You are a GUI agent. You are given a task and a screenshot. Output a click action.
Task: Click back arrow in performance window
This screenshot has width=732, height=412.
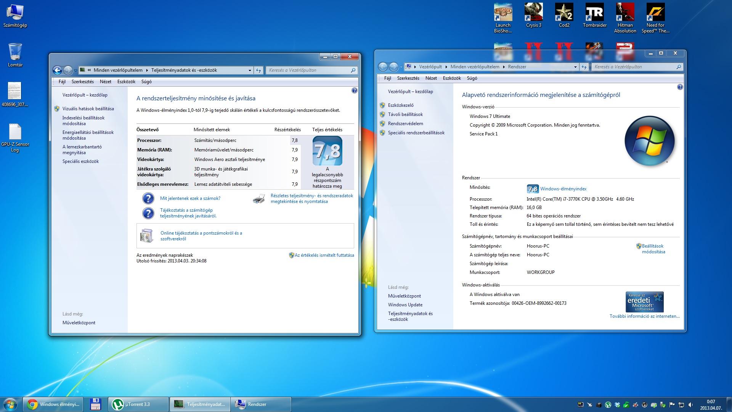pyautogui.click(x=57, y=70)
